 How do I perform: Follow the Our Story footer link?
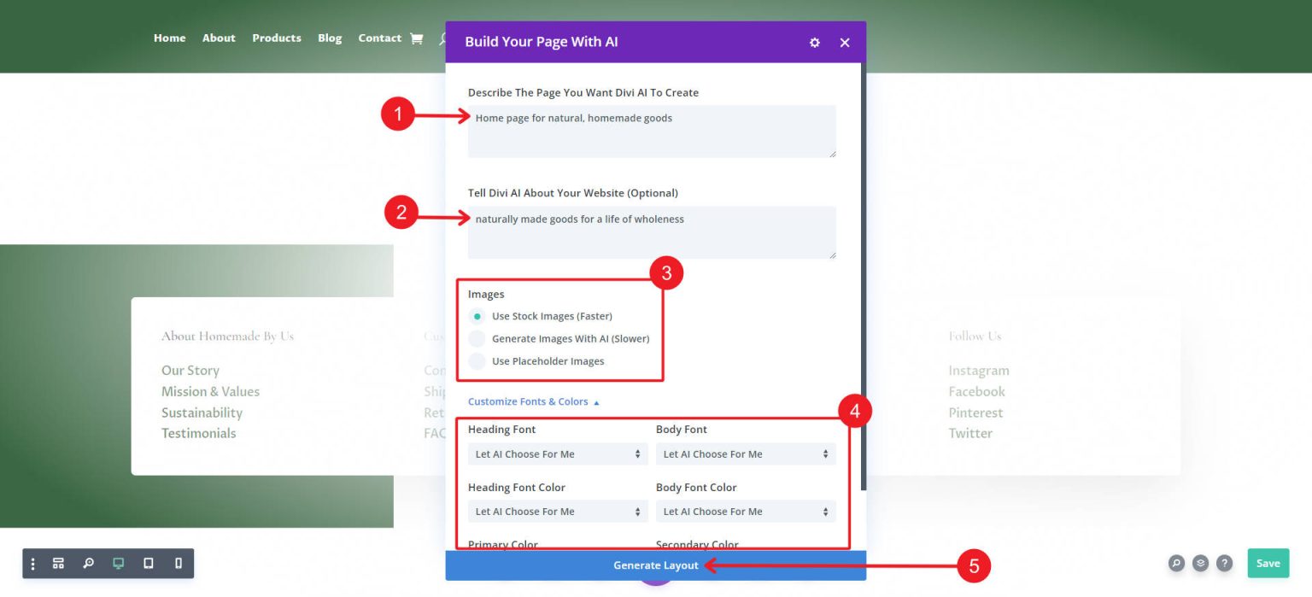click(190, 371)
